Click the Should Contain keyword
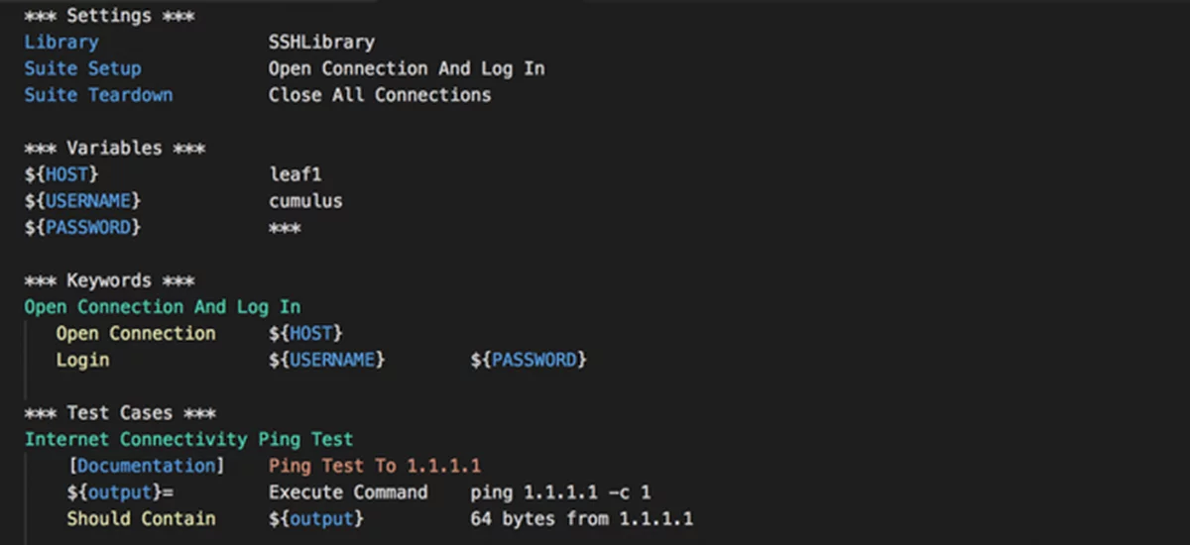This screenshot has height=545, width=1190. pyautogui.click(x=141, y=519)
